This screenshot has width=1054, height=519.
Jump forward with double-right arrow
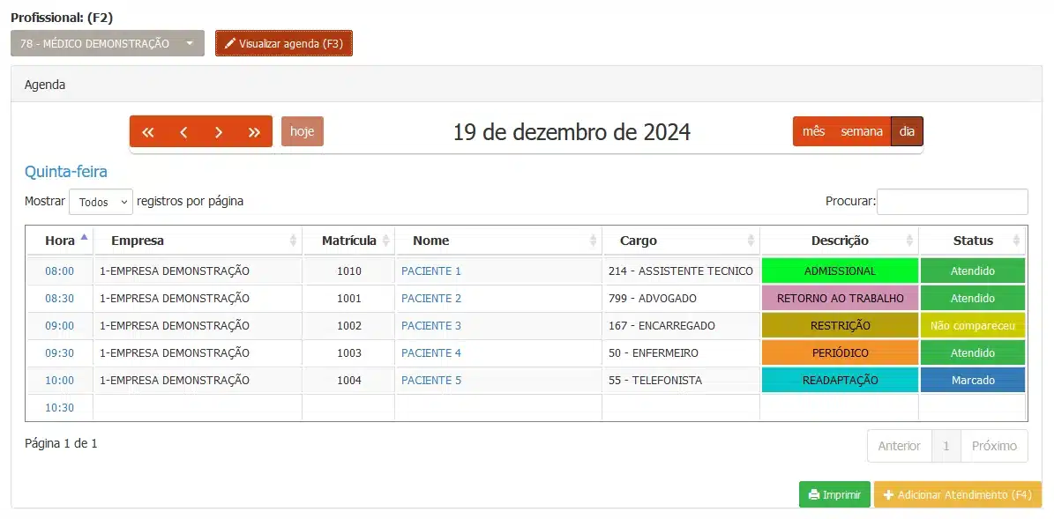click(x=254, y=131)
